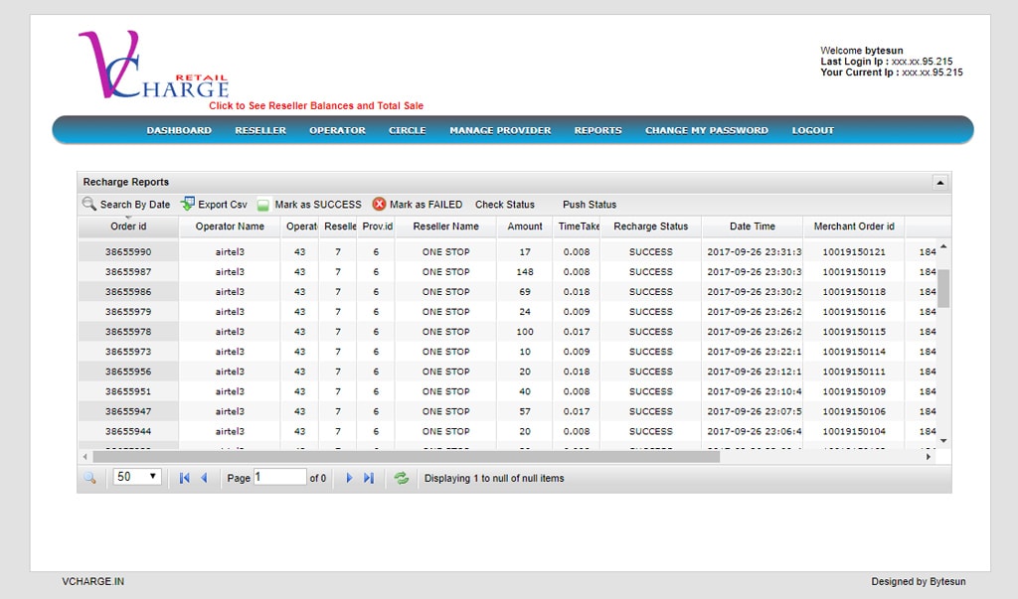Open the DASHBOARD menu
Image resolution: width=1018 pixels, height=599 pixels.
point(179,130)
